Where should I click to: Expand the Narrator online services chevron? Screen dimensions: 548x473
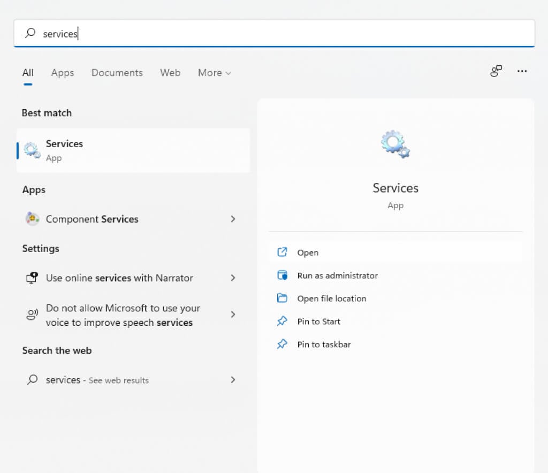point(233,278)
